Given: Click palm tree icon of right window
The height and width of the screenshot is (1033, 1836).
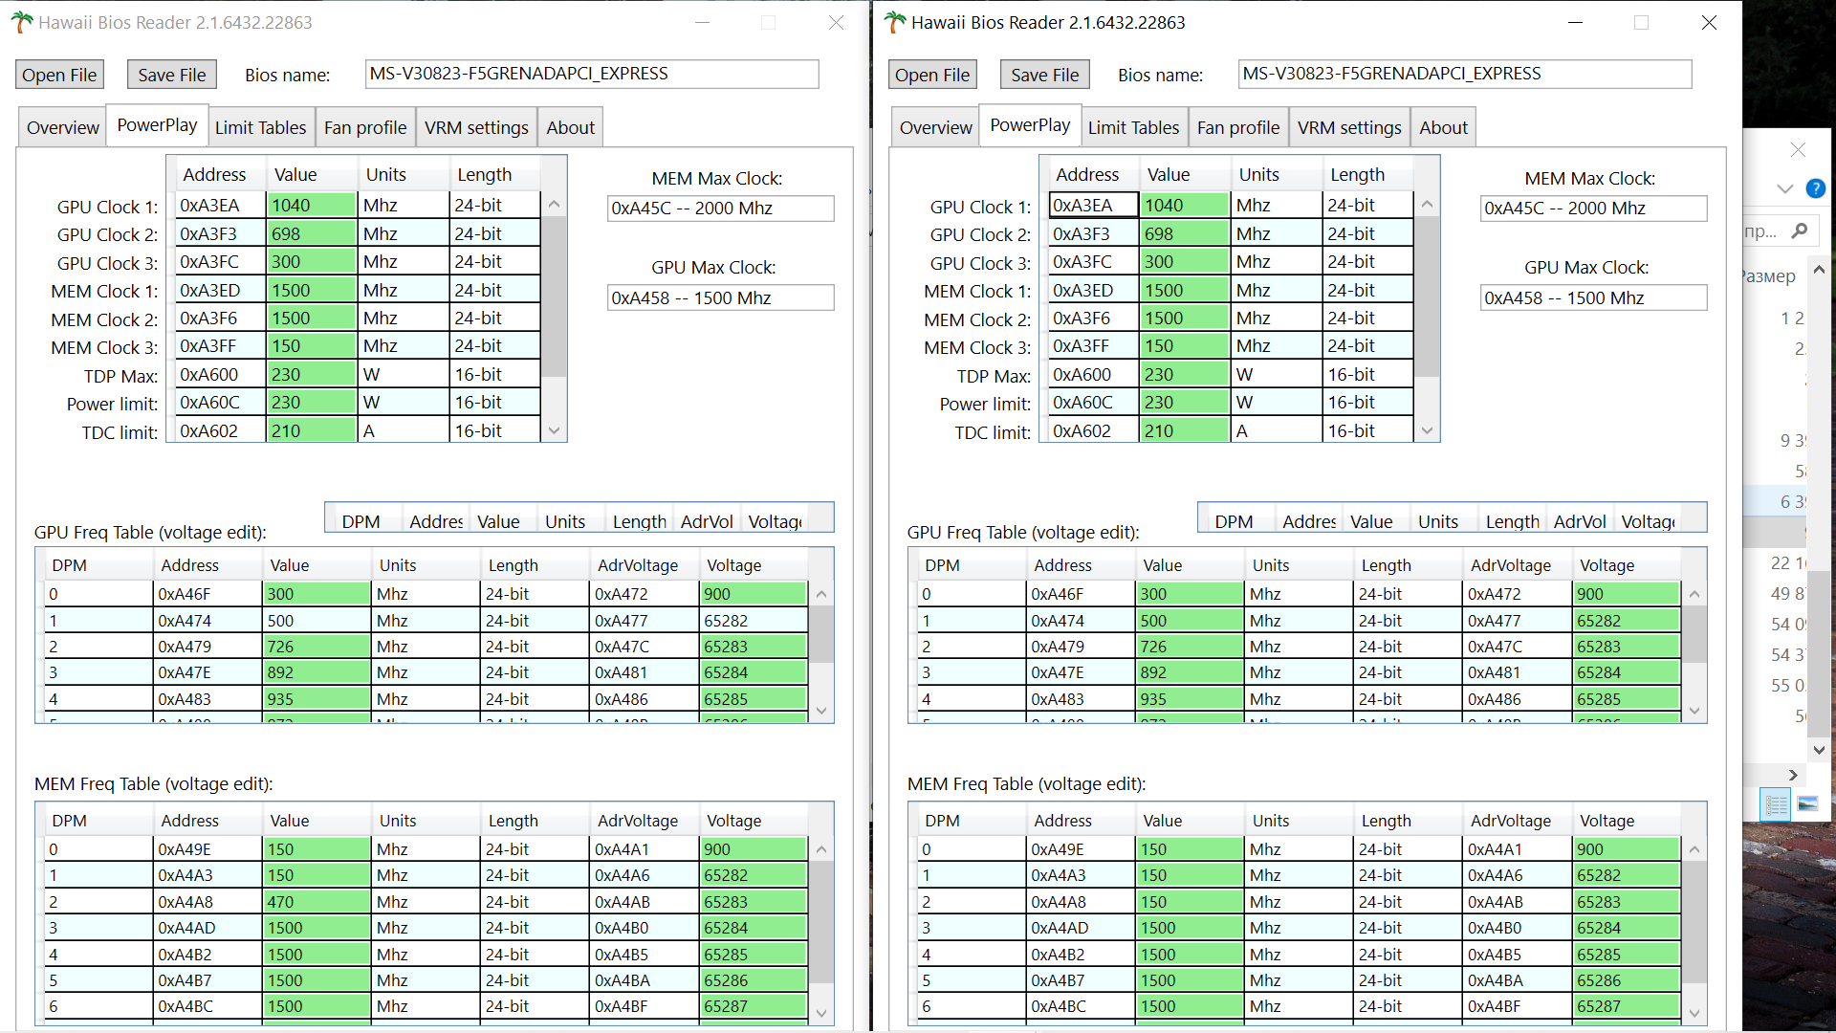Looking at the screenshot, I should coord(894,22).
